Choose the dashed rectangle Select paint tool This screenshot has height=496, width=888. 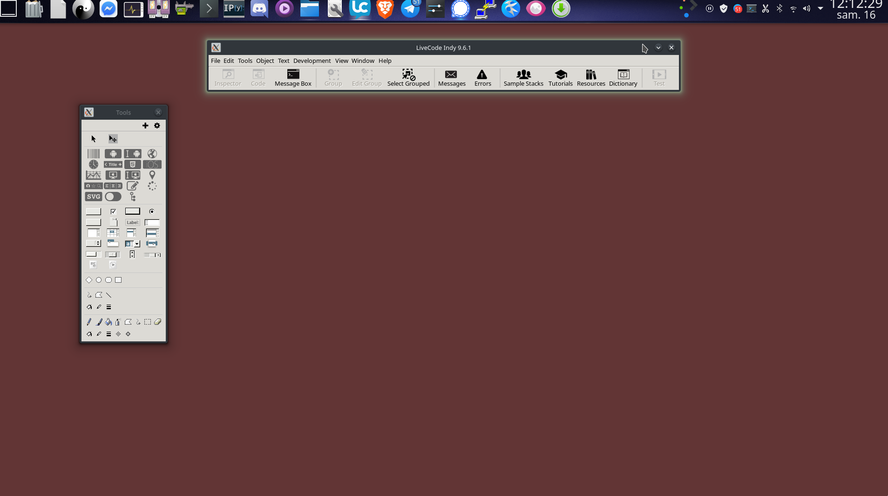click(148, 322)
